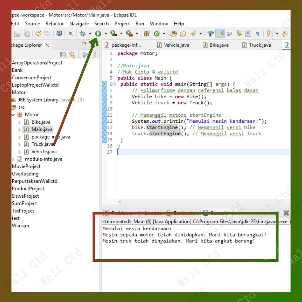This screenshot has height=302, width=302.
Task: Toggle Link with Editor in Package Explorer
Action: pos(72,55)
